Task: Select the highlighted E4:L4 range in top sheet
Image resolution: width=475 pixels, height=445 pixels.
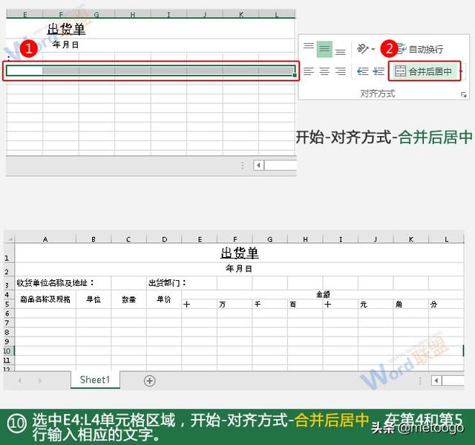Action: tap(151, 71)
